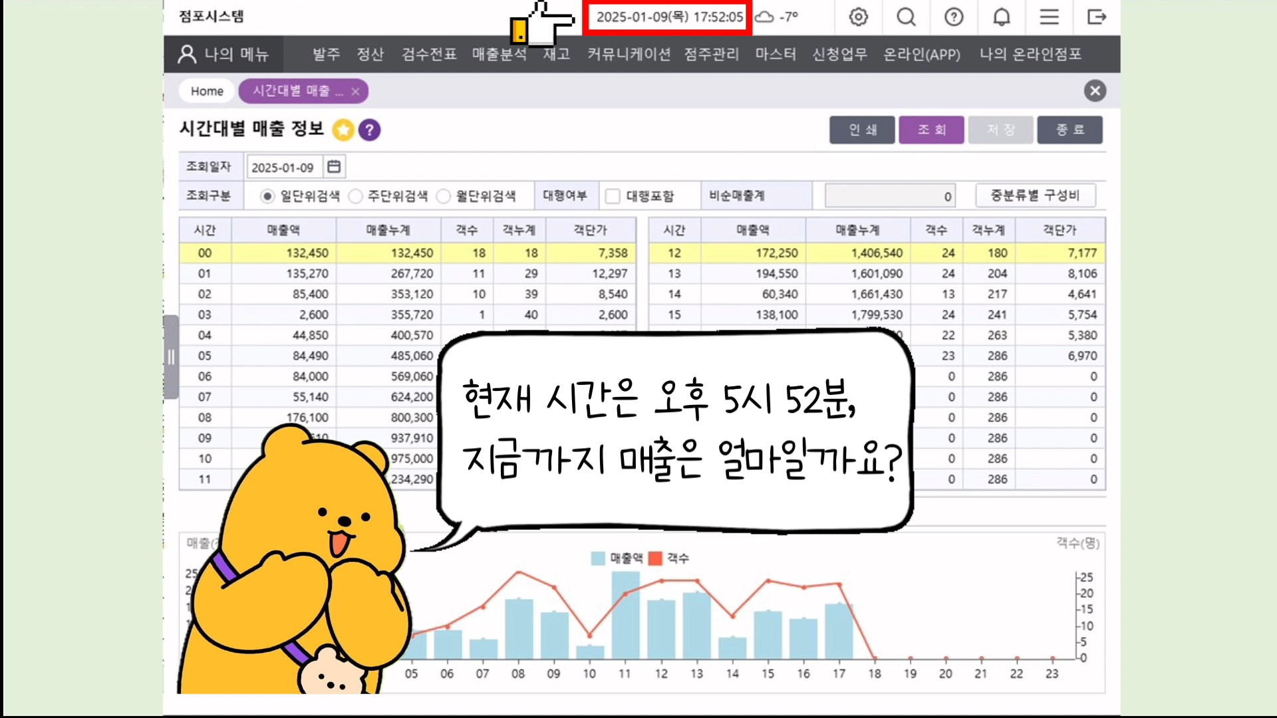Click the purple 조회 button
Image resolution: width=1277 pixels, height=718 pixels.
coord(931,130)
